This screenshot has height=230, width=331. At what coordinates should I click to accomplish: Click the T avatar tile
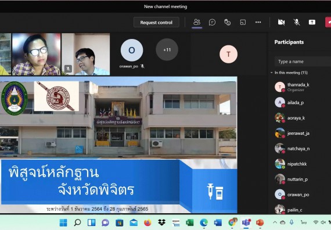228,54
